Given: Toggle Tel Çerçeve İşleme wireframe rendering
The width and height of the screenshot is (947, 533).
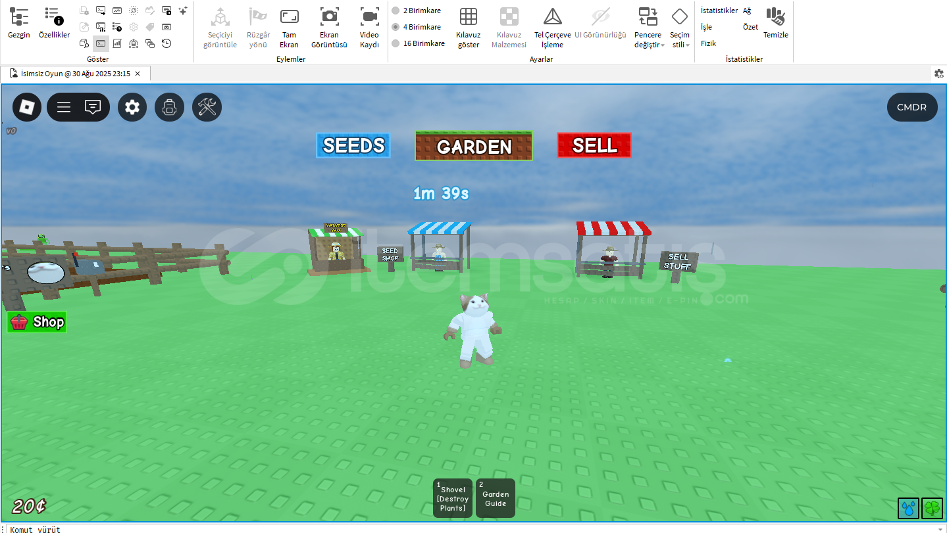Looking at the screenshot, I should 552,28.
